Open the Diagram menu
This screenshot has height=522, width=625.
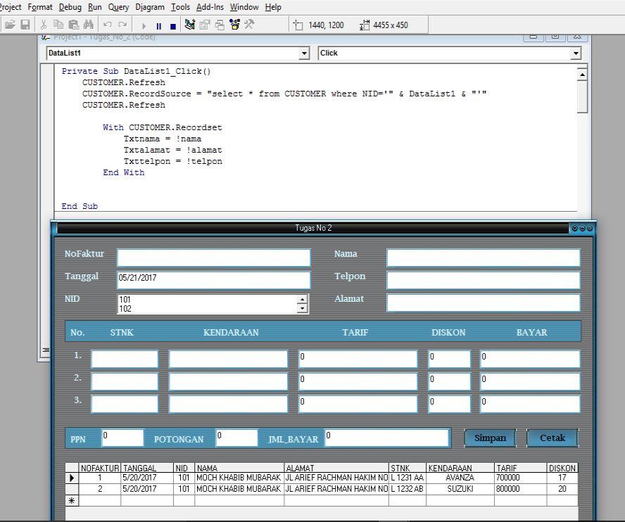tap(150, 7)
